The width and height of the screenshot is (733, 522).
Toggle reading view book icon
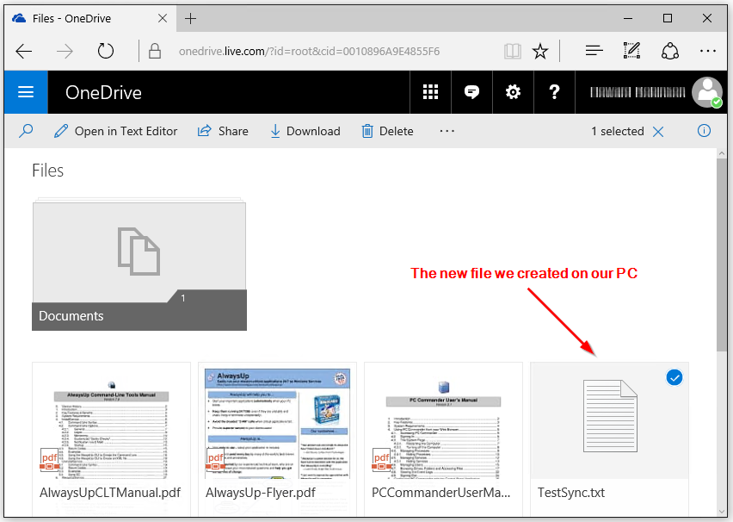coord(513,51)
